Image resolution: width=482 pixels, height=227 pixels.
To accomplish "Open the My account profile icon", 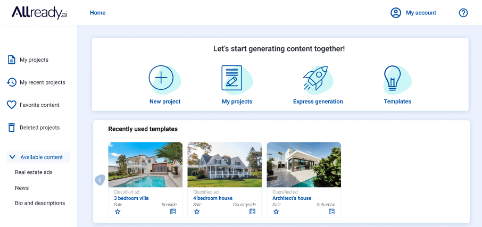I will [x=396, y=13].
